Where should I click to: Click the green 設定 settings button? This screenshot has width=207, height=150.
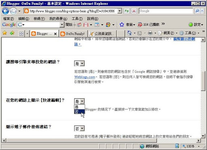tap(196, 25)
